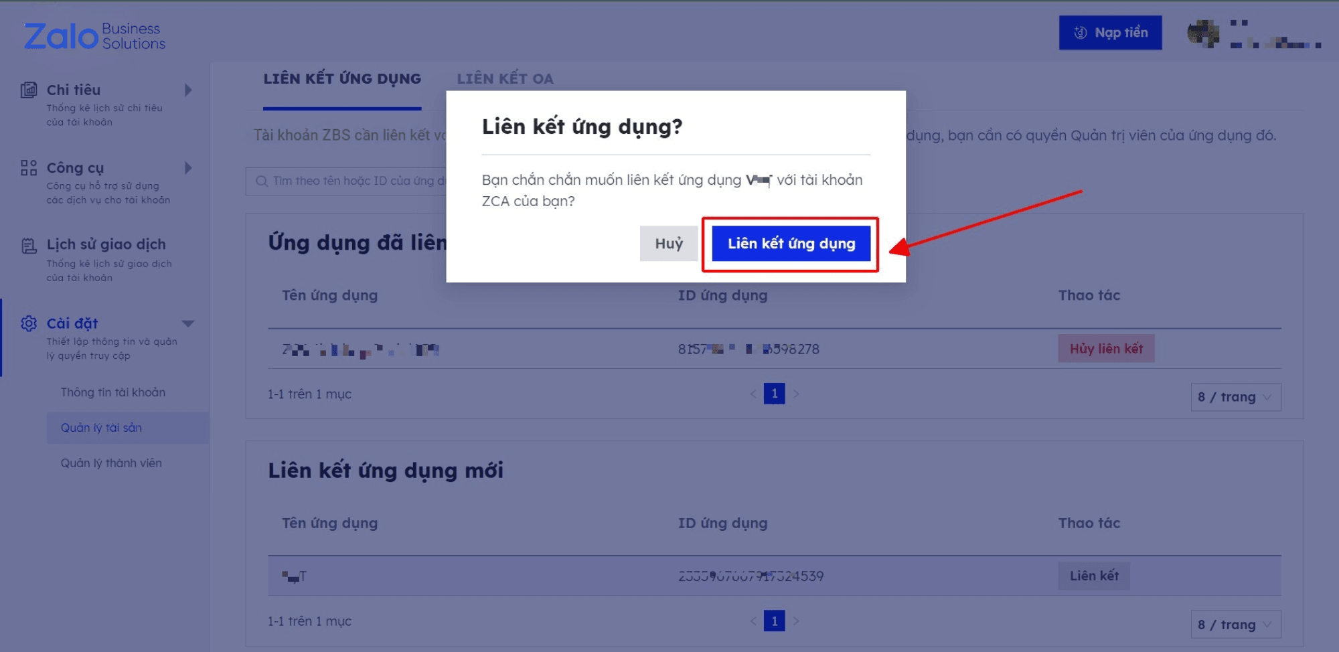1339x652 pixels.
Task: Confirm with the Liên kết ứng dụng button
Action: tap(791, 244)
